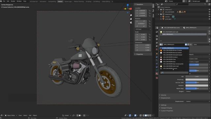Expand the Volume section

pos(164,95)
